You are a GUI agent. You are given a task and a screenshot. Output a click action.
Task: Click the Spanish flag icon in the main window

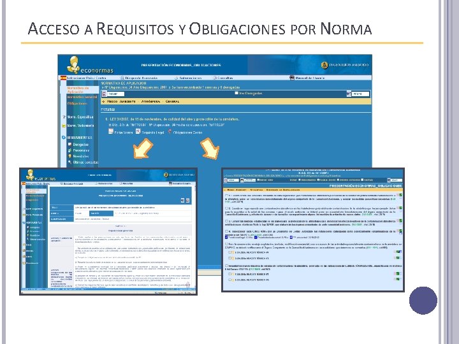pyautogui.click(x=63, y=78)
